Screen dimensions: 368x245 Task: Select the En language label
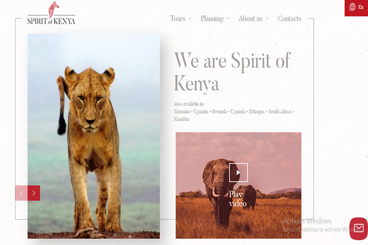click(361, 7)
